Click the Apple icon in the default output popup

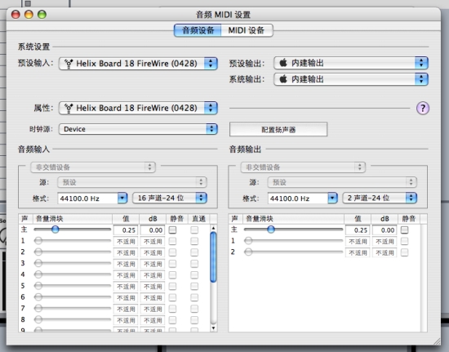tap(283, 63)
